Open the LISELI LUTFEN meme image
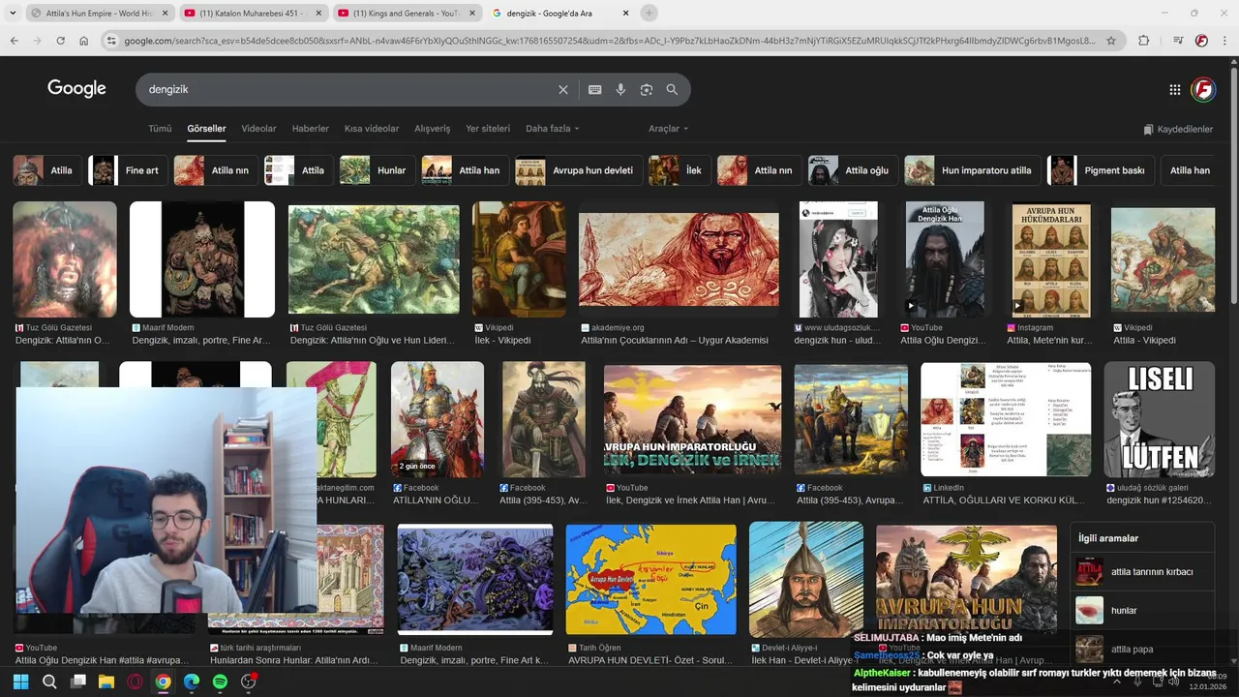Screen dimensions: 1239x697 point(1160,419)
